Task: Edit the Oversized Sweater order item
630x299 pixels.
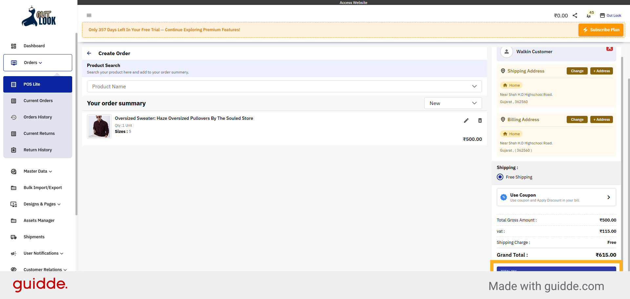Action: tap(466, 120)
